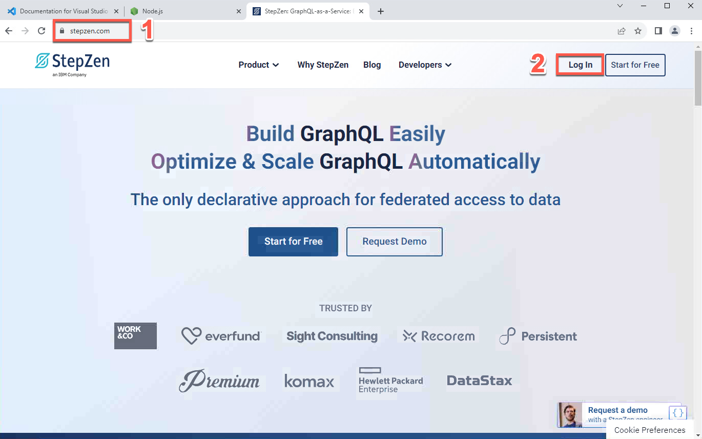702x439 pixels.
Task: Open the browser side panel icon
Action: (x=658, y=31)
